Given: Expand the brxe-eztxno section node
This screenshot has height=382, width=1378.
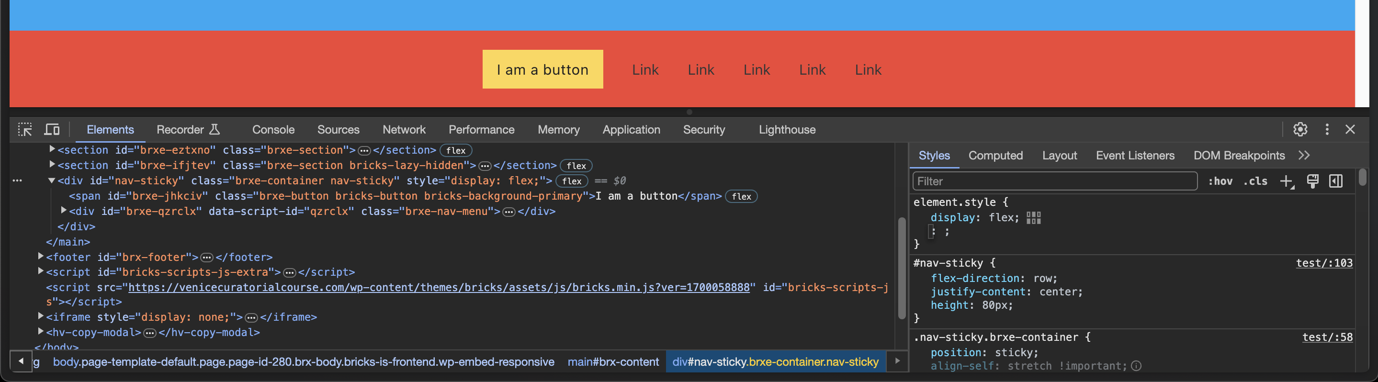Looking at the screenshot, I should pyautogui.click(x=52, y=149).
